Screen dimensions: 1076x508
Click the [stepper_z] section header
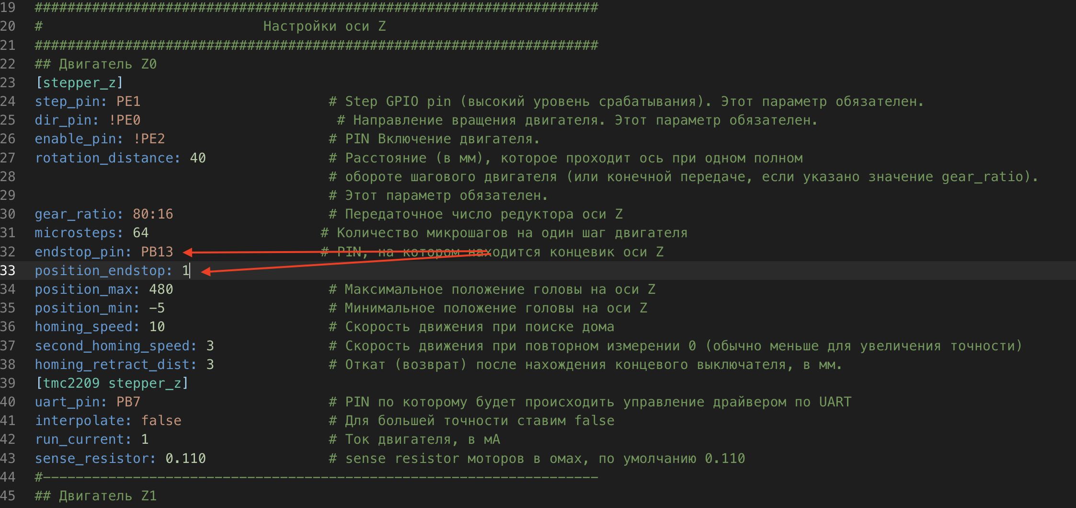click(x=80, y=83)
